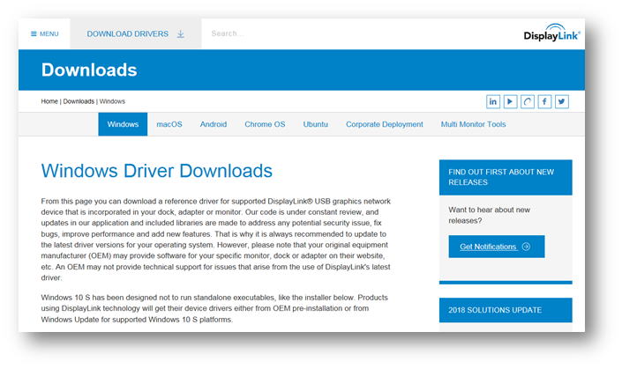Image resolution: width=622 pixels, height=369 pixels.
Task: Click the Windows Driver Downloads heading
Action: click(157, 171)
